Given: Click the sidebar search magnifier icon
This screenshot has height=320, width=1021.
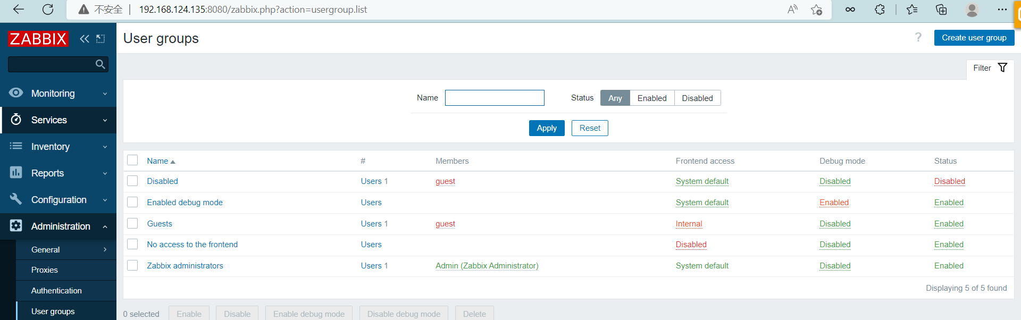Looking at the screenshot, I should pyautogui.click(x=100, y=64).
